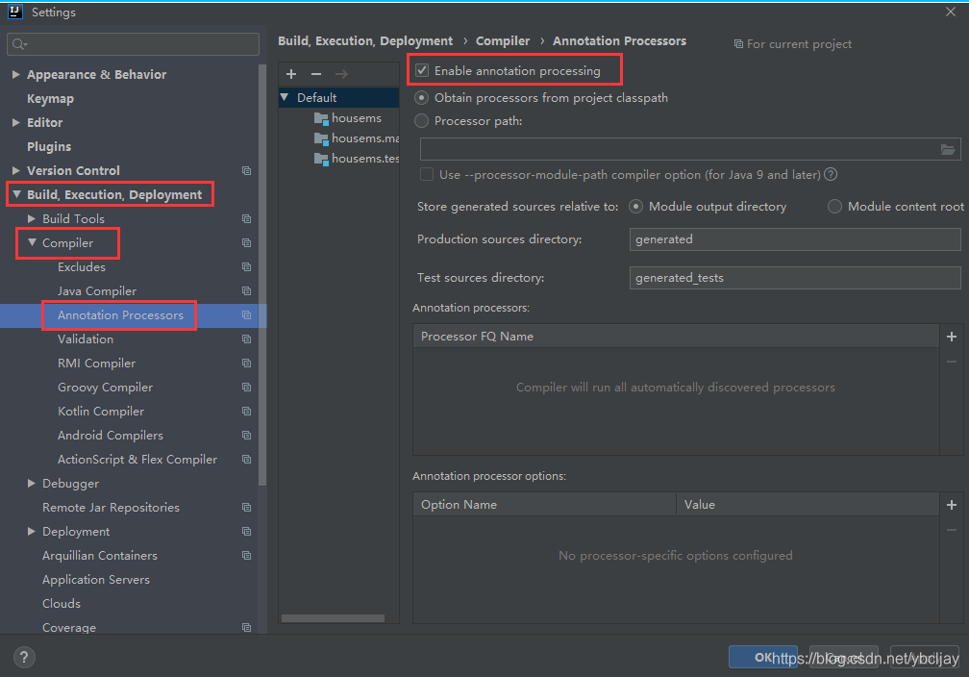Click project-level icon beside Annotation Processors
Viewport: 969px width, 677px height.
pos(246,315)
